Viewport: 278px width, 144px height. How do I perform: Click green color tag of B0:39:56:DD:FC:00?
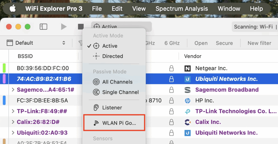tap(4, 68)
